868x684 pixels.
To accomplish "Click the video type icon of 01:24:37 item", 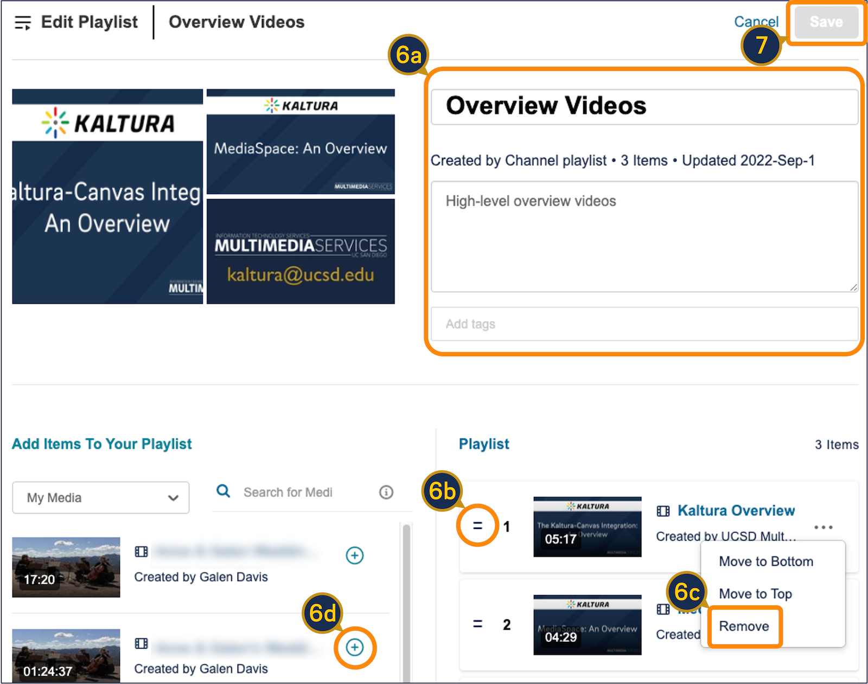I will [141, 643].
